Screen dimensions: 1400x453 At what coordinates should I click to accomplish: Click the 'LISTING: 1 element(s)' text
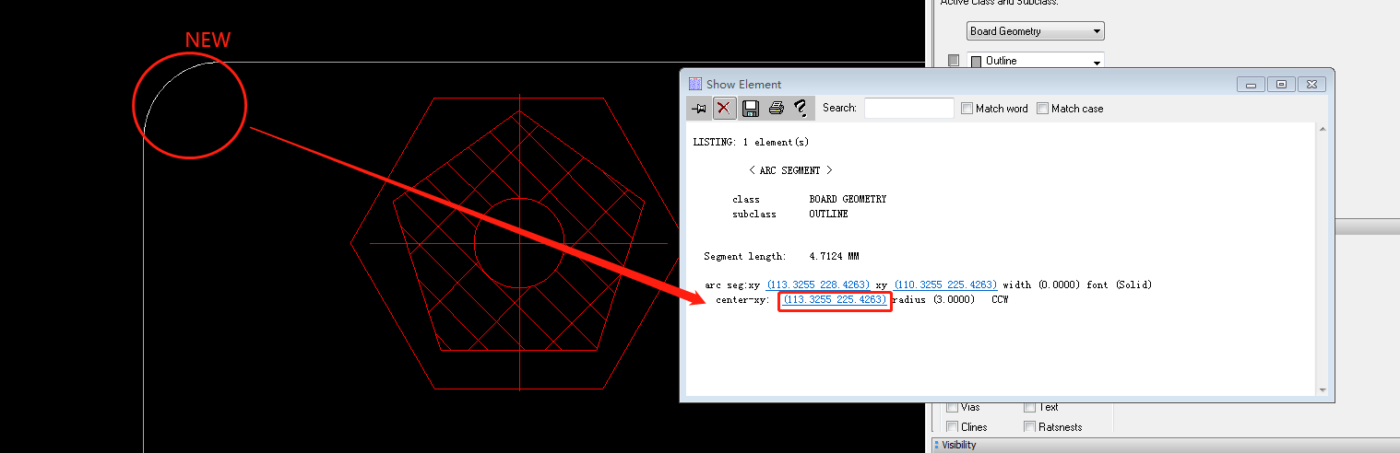pyautogui.click(x=751, y=142)
